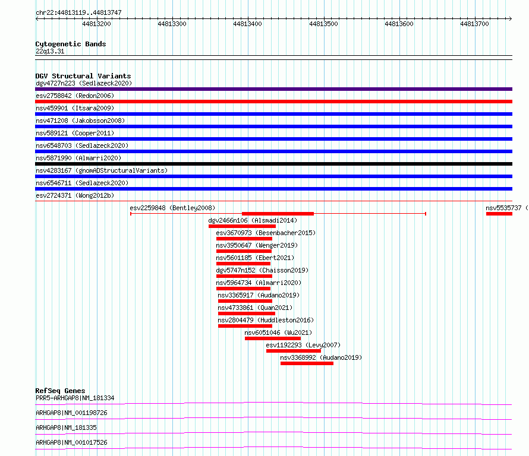Screen dimensions: 529x456
Task: Click the red bar under nsv3368992
Action: pos(307,363)
